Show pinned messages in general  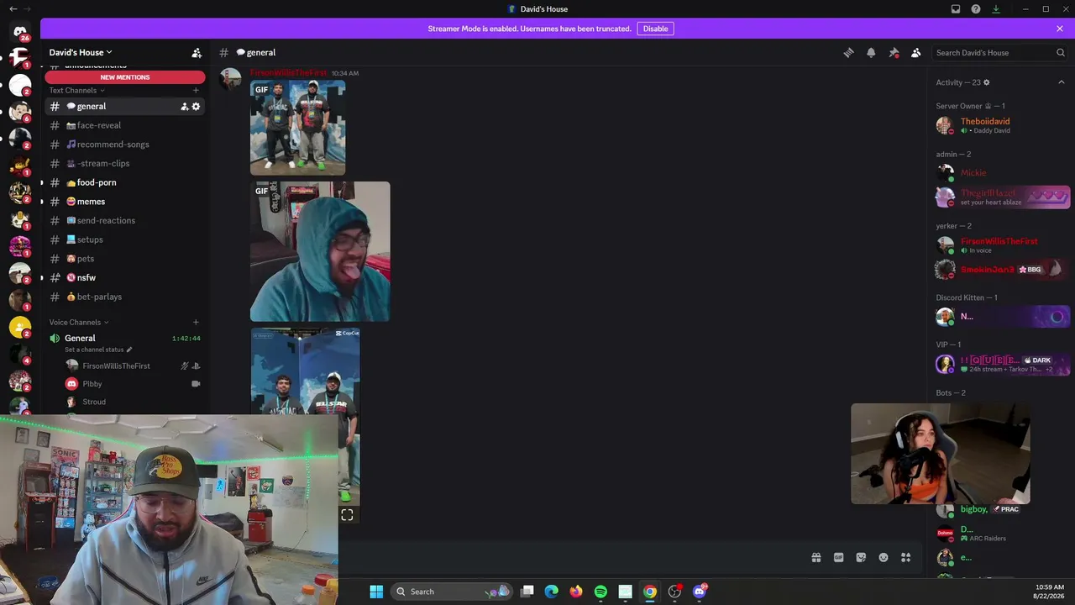pos(894,52)
